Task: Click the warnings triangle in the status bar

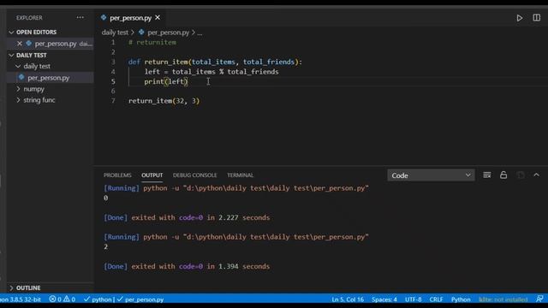Action: pyautogui.click(x=67, y=299)
